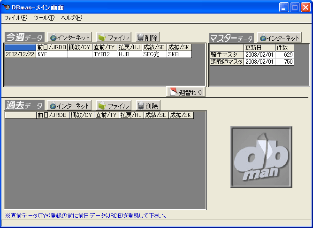Click 削除 button in 今週 data section

[x=147, y=37]
